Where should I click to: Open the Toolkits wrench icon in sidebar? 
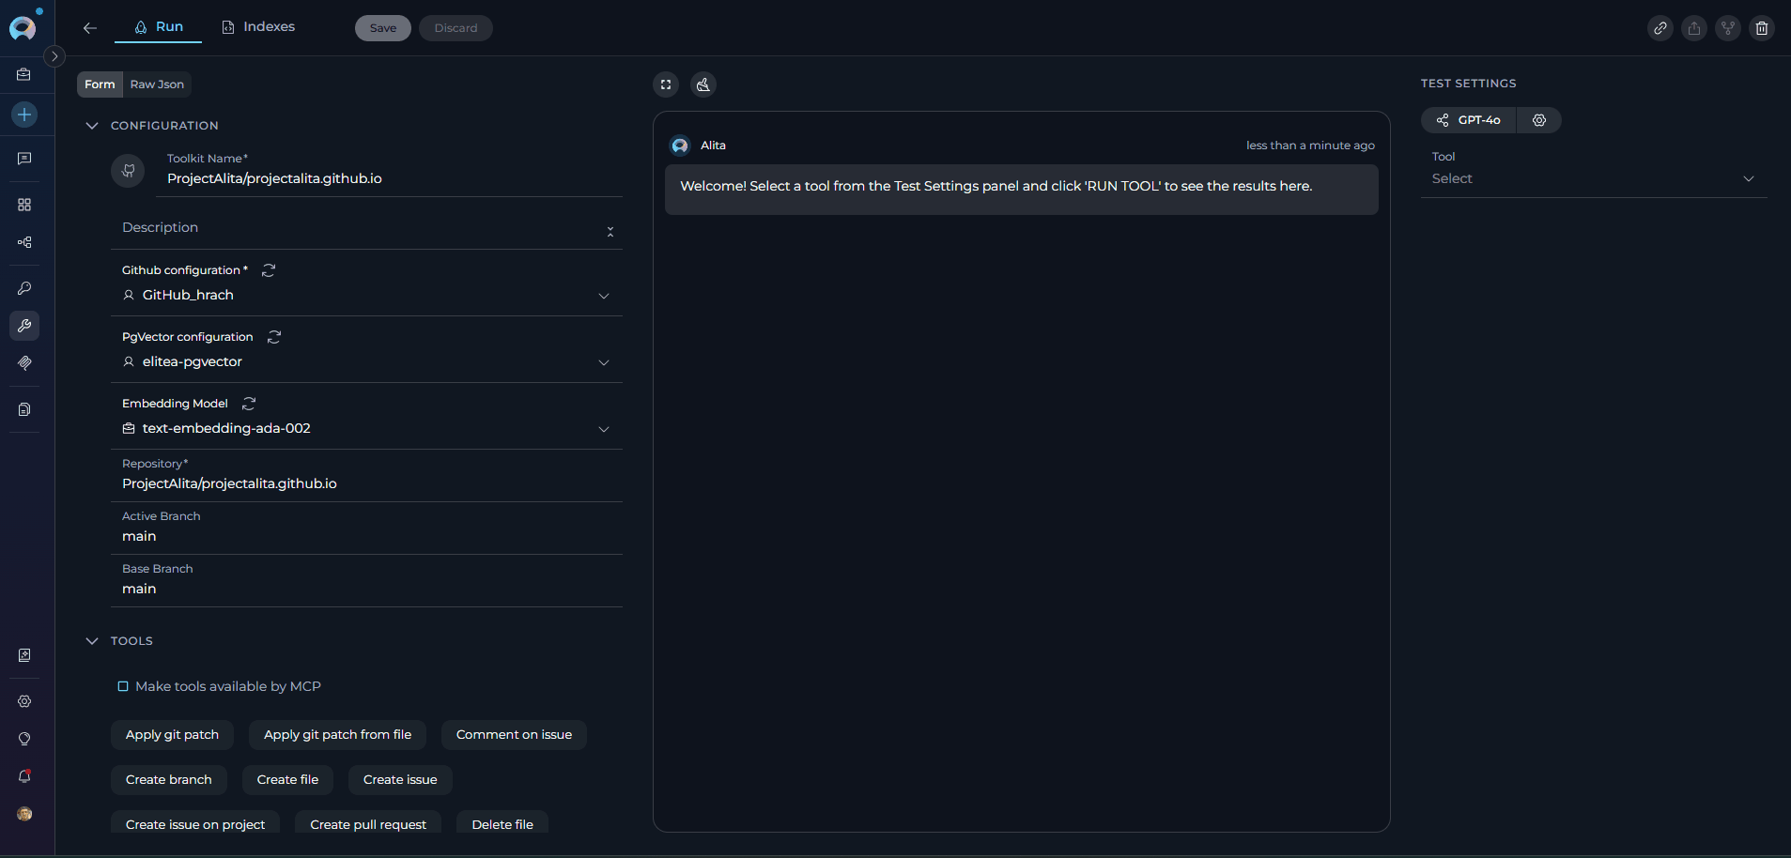24,326
